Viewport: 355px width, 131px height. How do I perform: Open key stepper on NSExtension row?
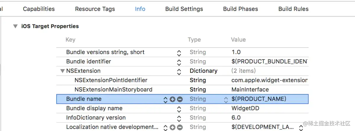tap(179, 71)
